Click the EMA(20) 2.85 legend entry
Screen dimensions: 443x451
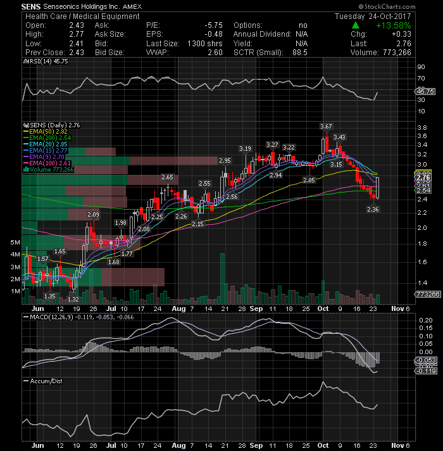(48, 144)
